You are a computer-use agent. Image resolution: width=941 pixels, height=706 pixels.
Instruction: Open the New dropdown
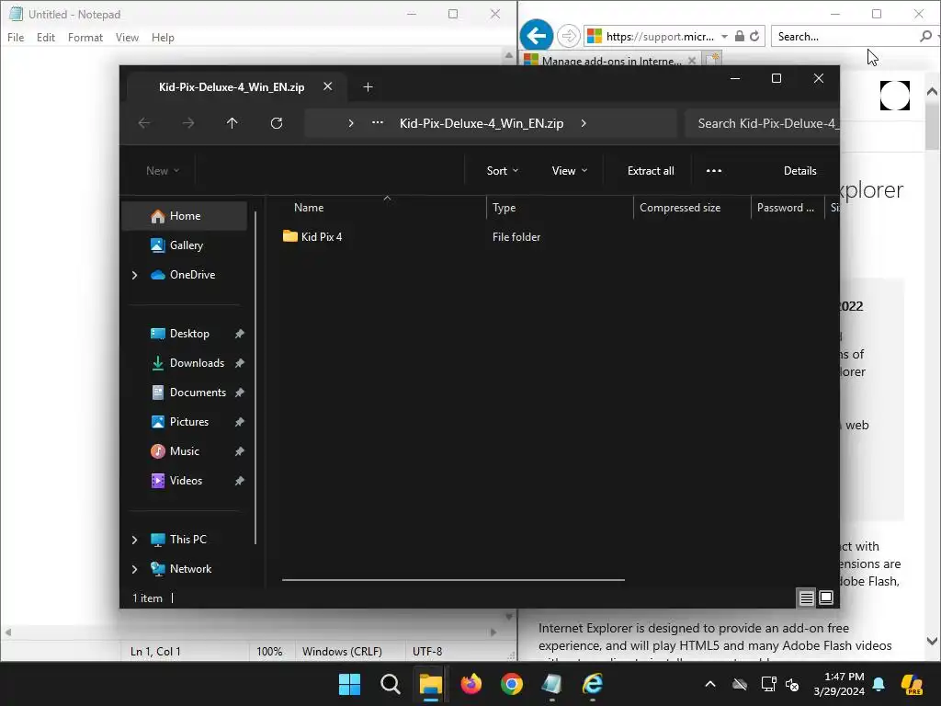pos(163,171)
